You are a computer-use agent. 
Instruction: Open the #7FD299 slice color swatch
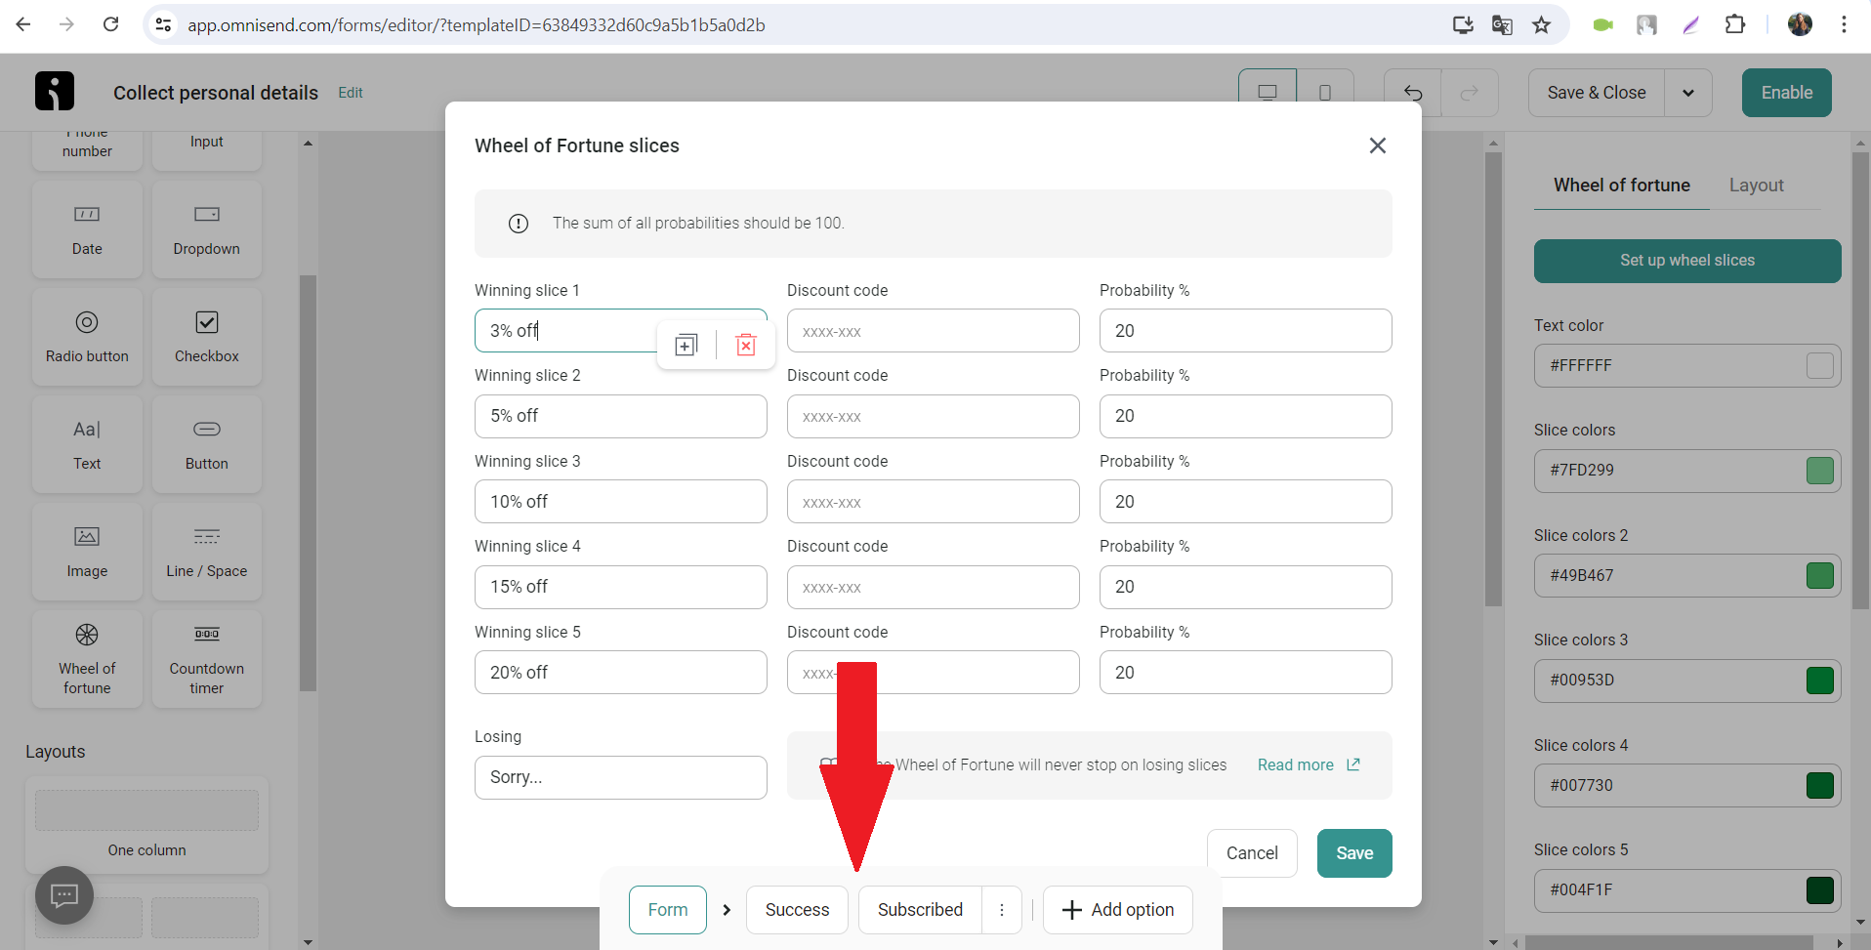[1820, 471]
